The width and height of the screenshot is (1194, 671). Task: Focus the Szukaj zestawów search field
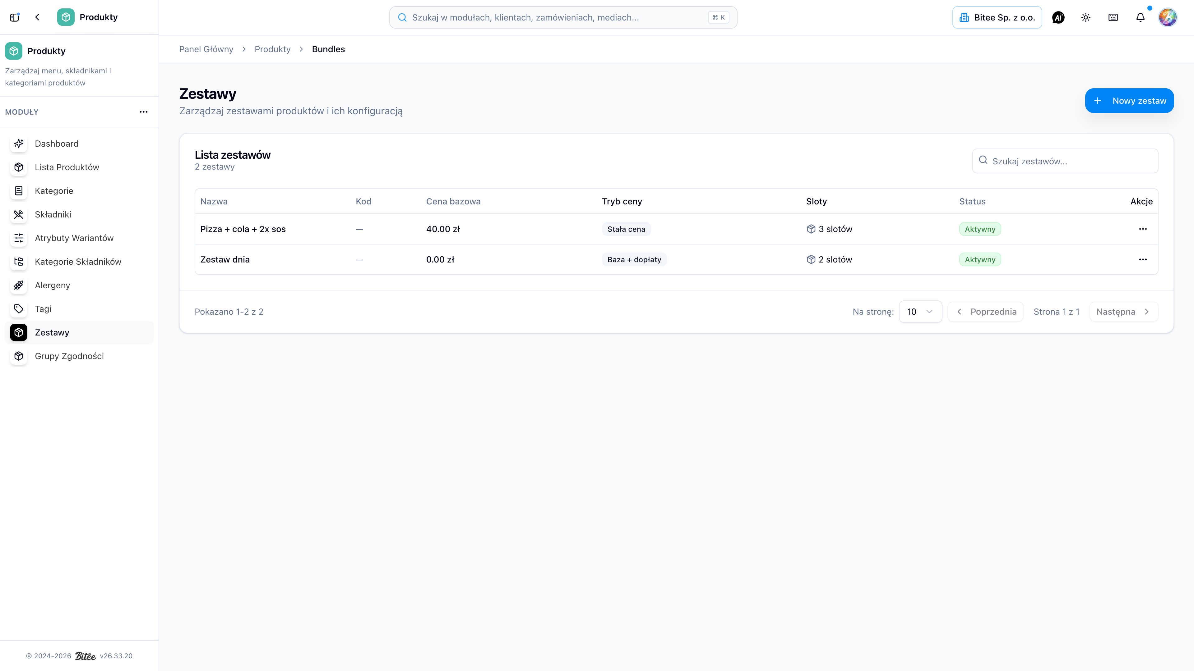pos(1065,161)
